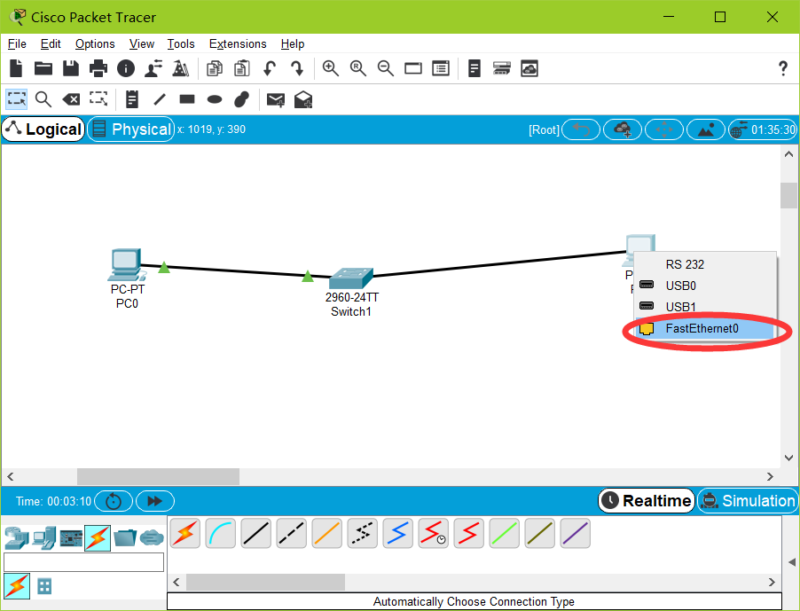Viewport: 800px width, 611px height.
Task: Pick the dashed copper cross-over cable
Action: [x=291, y=534]
